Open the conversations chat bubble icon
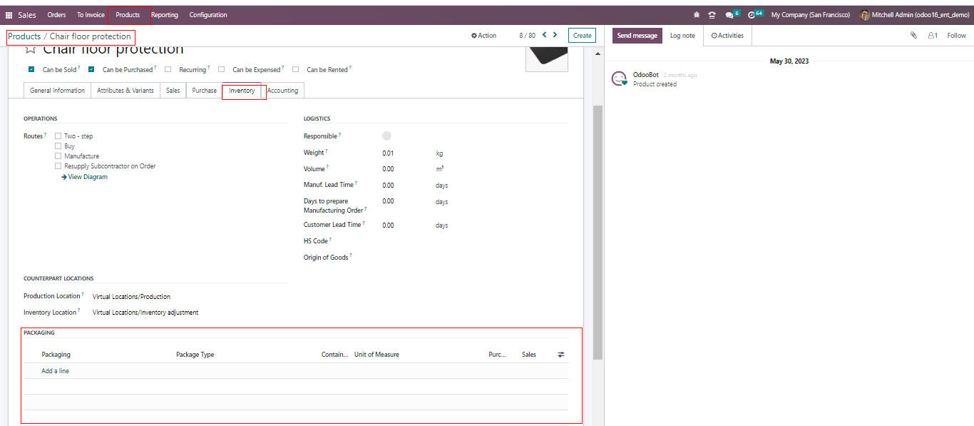The height and width of the screenshot is (426, 974). [x=729, y=15]
